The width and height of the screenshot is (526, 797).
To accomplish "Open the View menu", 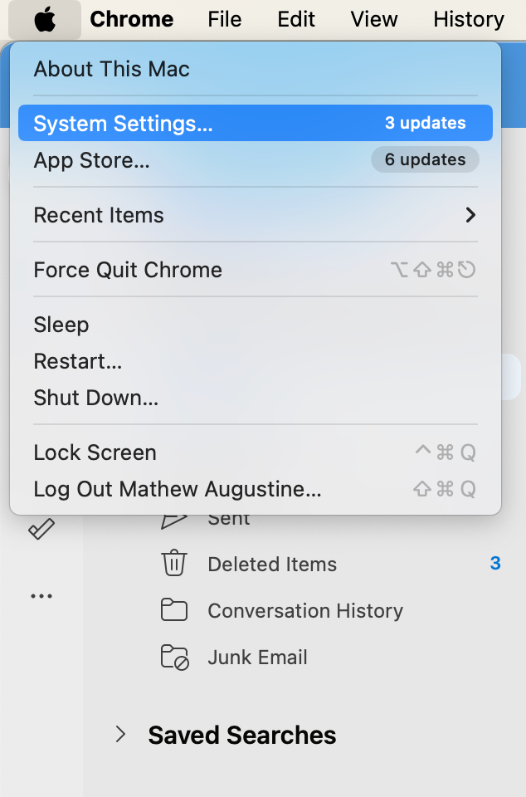I will click(x=373, y=20).
